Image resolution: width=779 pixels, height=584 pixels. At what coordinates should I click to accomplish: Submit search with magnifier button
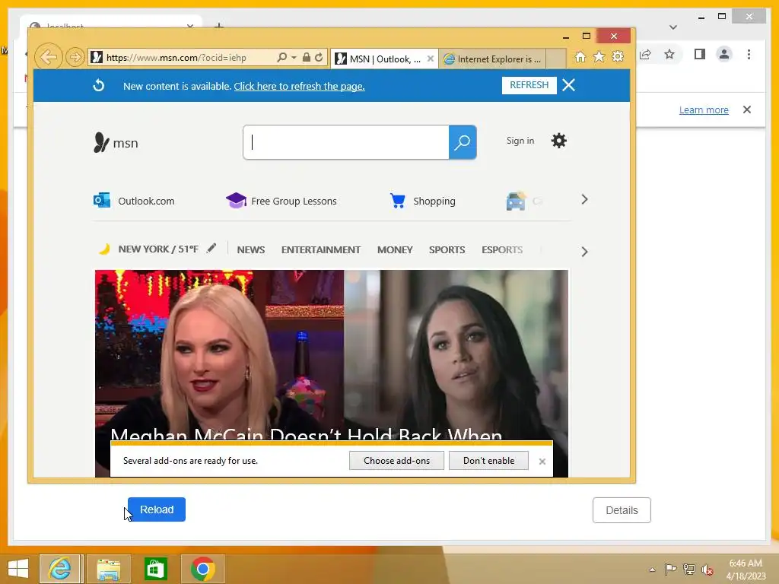[x=463, y=142]
